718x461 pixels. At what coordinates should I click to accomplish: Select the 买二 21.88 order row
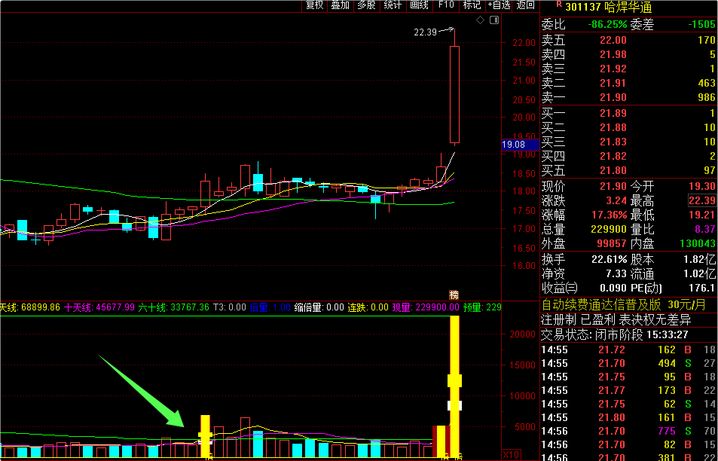[628, 127]
